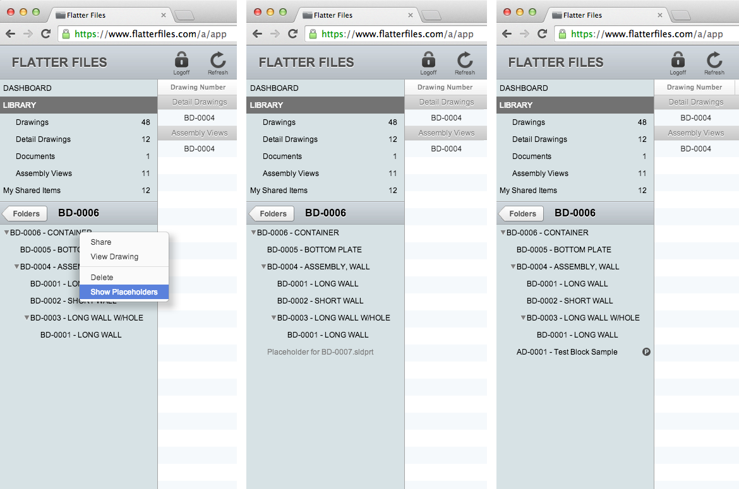739x489 pixels.
Task: Click Logoff padlock in the Placeholder BD-0007 window
Action: [x=428, y=60]
